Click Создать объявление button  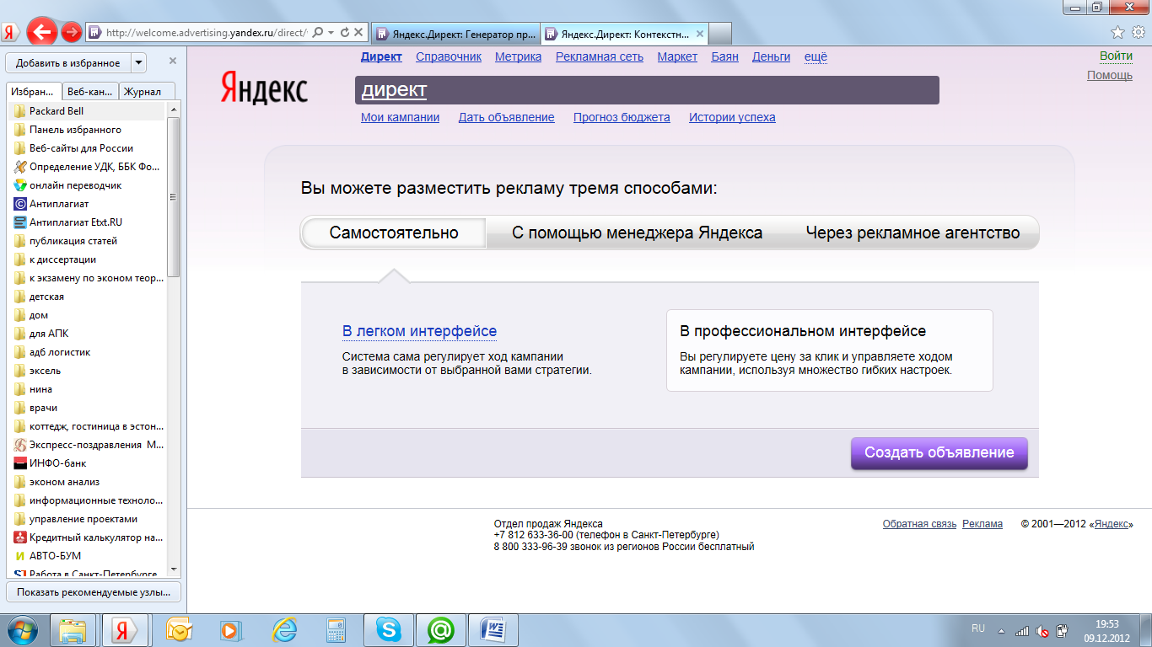939,452
